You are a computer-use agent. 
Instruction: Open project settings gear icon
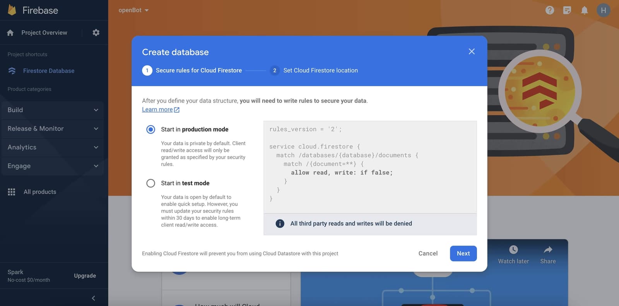(x=96, y=32)
